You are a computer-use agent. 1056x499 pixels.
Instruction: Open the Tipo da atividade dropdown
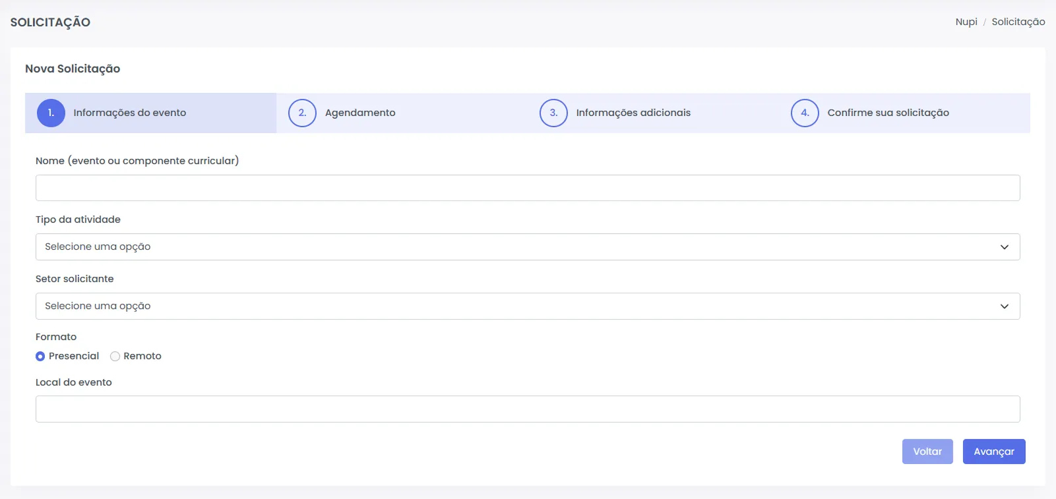(x=514, y=247)
